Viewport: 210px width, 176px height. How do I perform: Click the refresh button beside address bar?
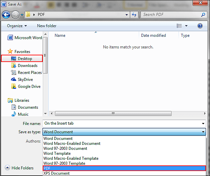click(x=134, y=15)
